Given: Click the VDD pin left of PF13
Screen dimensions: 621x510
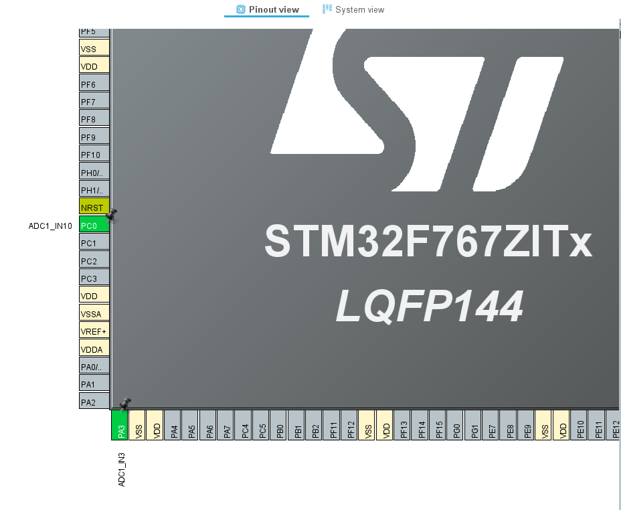Looking at the screenshot, I should (x=384, y=425).
